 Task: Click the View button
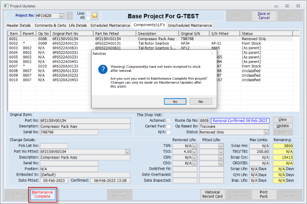coord(283,120)
